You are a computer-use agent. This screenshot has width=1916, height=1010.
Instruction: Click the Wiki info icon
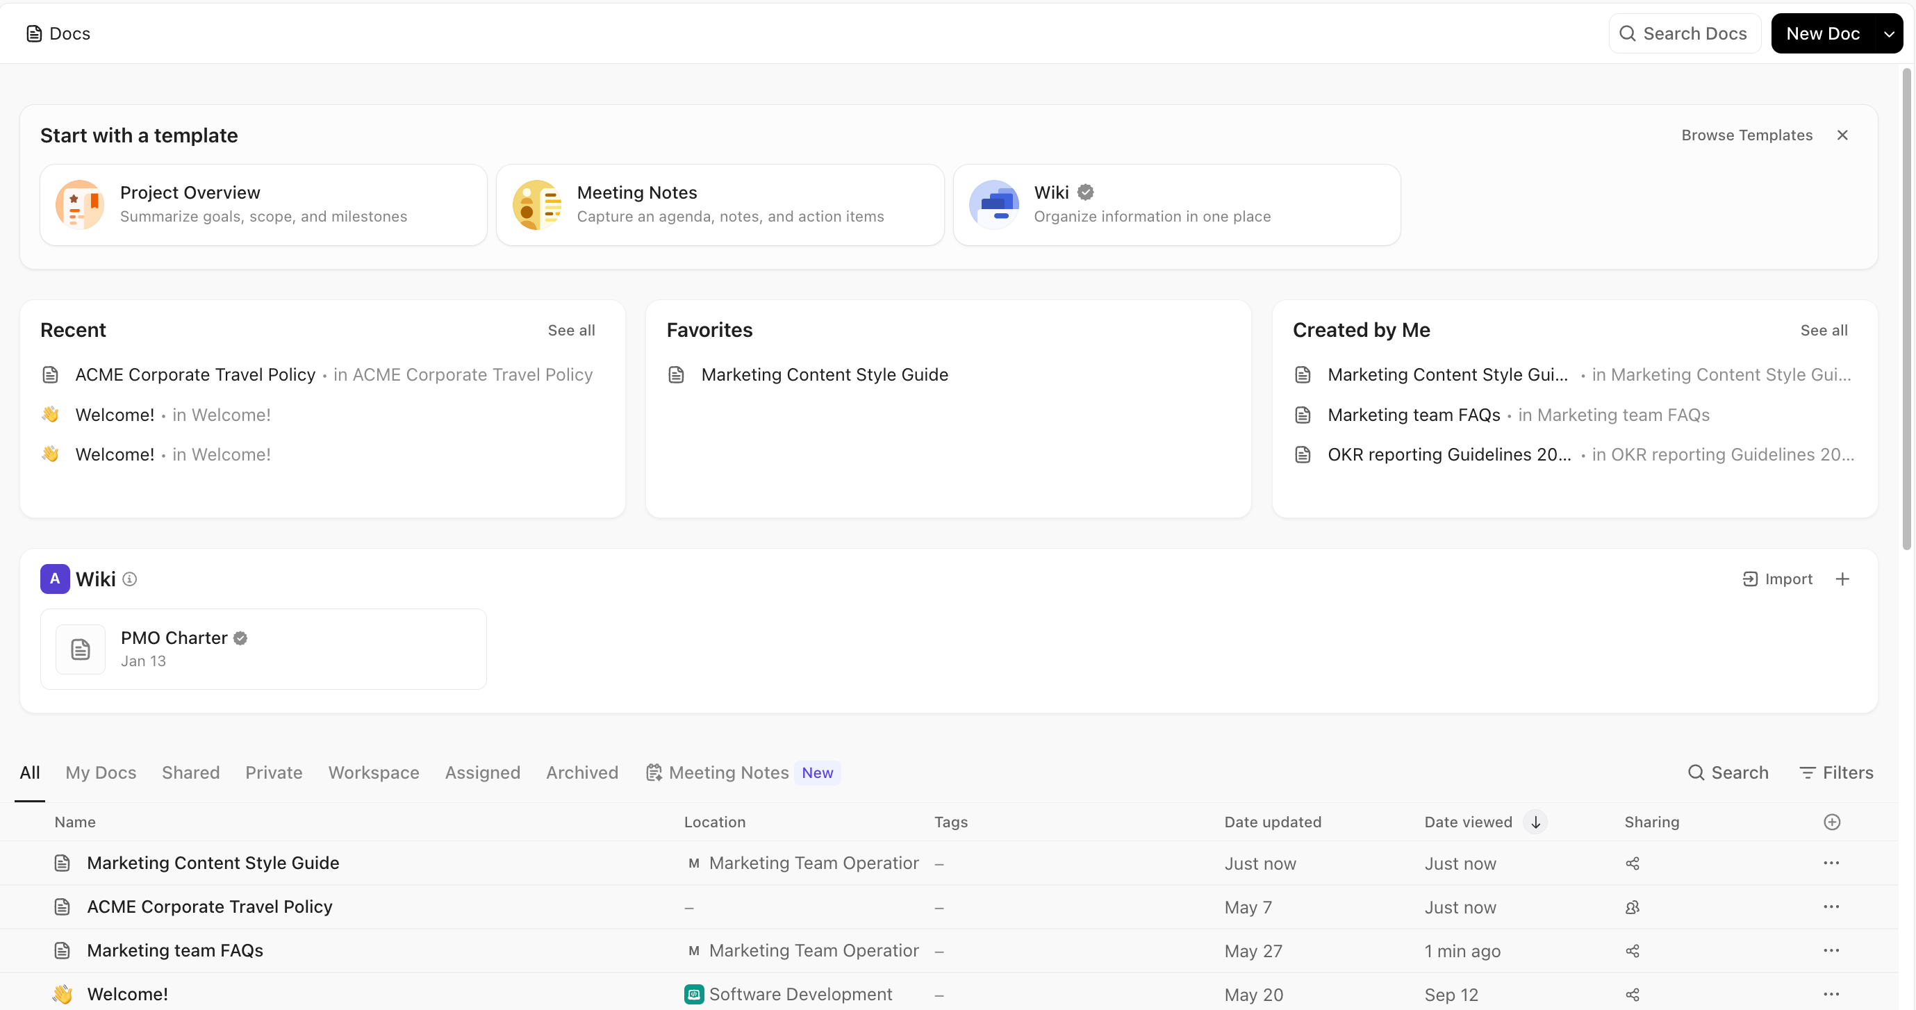pyautogui.click(x=129, y=579)
